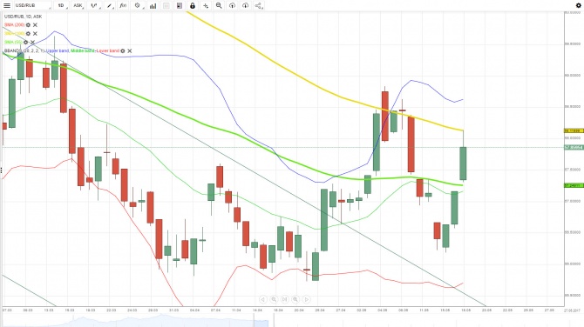Open settings gear for green SMA (55)
The image size is (584, 327).
[x=25, y=43]
